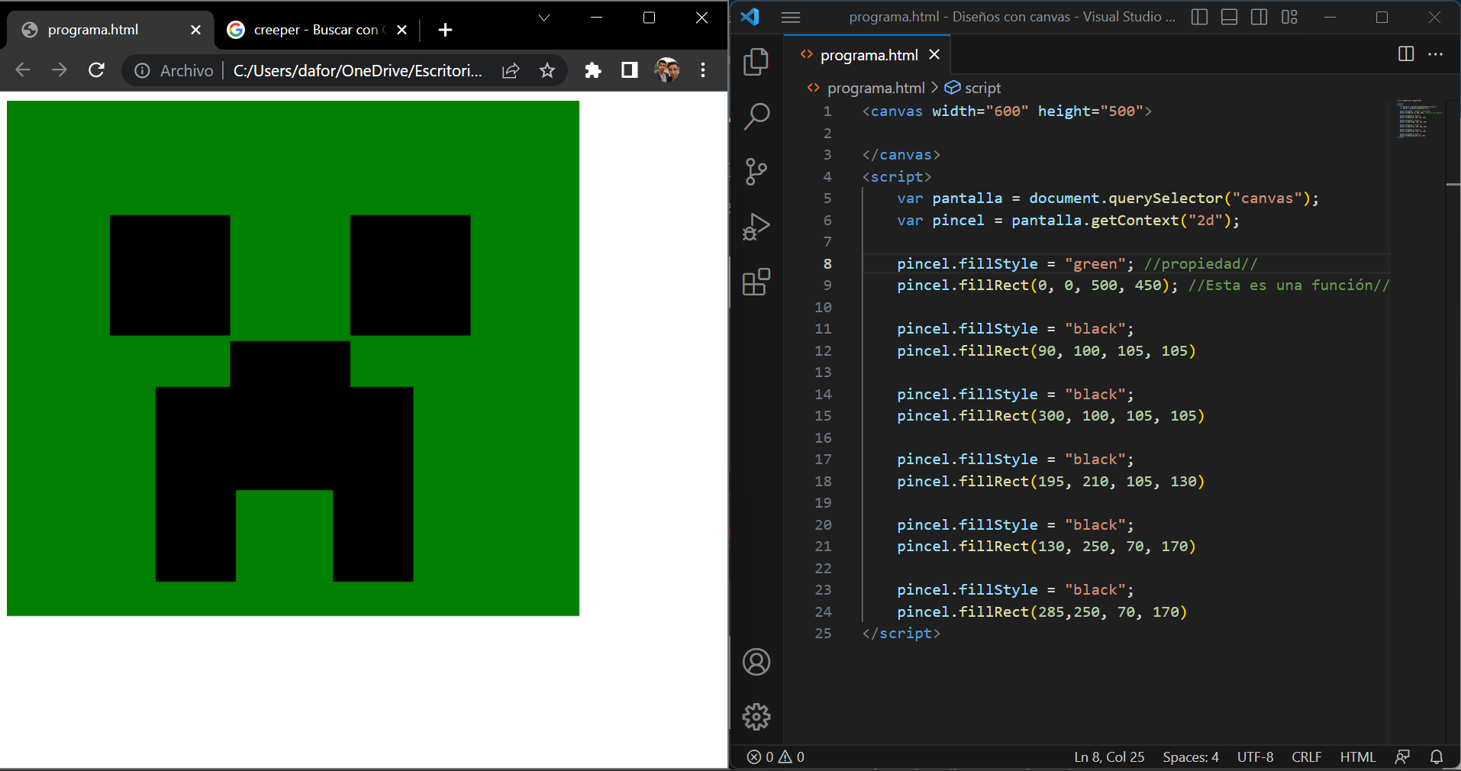Open the Customize Layout control
Image resolution: width=1461 pixels, height=771 pixels.
[1289, 17]
